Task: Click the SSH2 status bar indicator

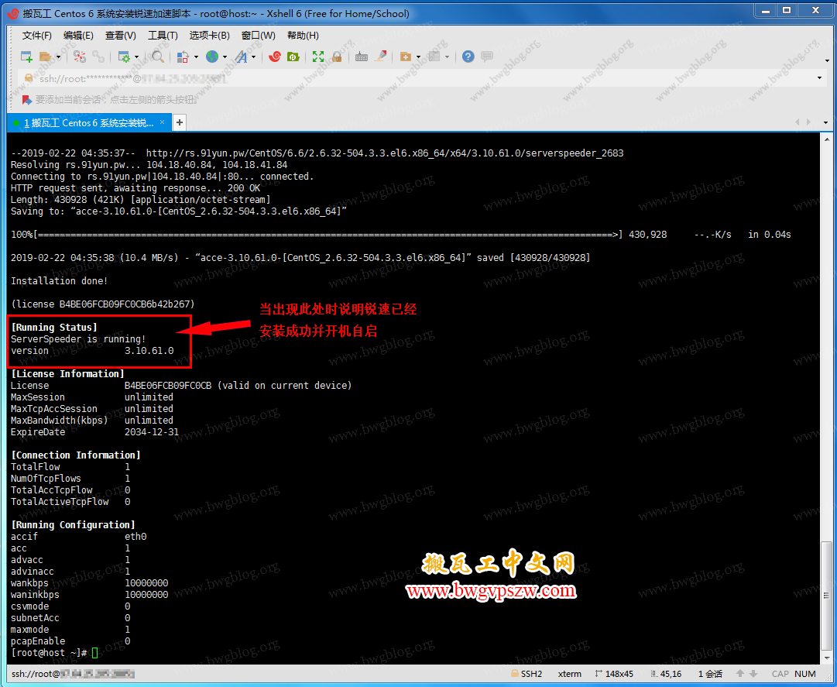Action: pyautogui.click(x=527, y=674)
